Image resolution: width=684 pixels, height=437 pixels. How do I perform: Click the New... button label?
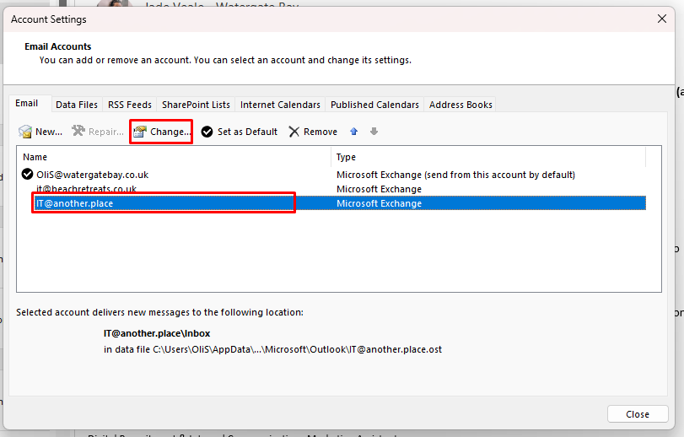click(x=49, y=132)
